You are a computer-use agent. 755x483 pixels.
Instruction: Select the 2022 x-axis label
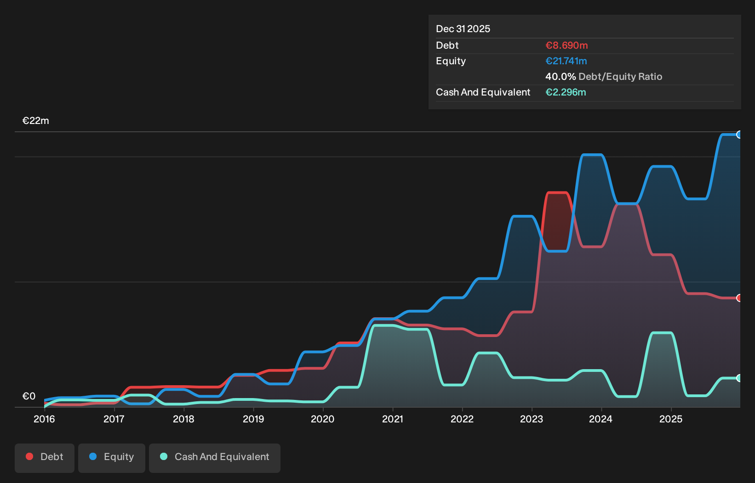462,419
